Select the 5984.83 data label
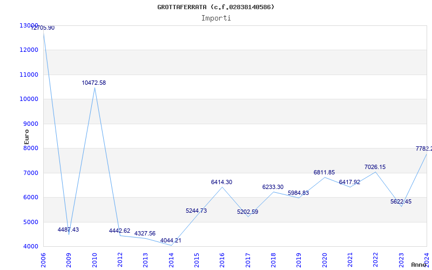The width and height of the screenshot is (432, 270). (299, 193)
